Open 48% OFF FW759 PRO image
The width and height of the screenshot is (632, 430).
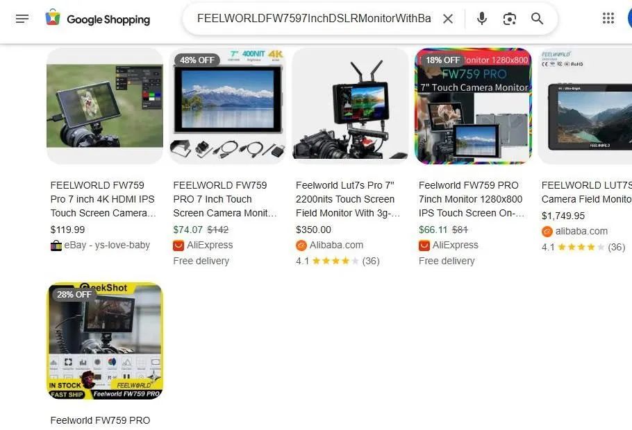coord(228,106)
